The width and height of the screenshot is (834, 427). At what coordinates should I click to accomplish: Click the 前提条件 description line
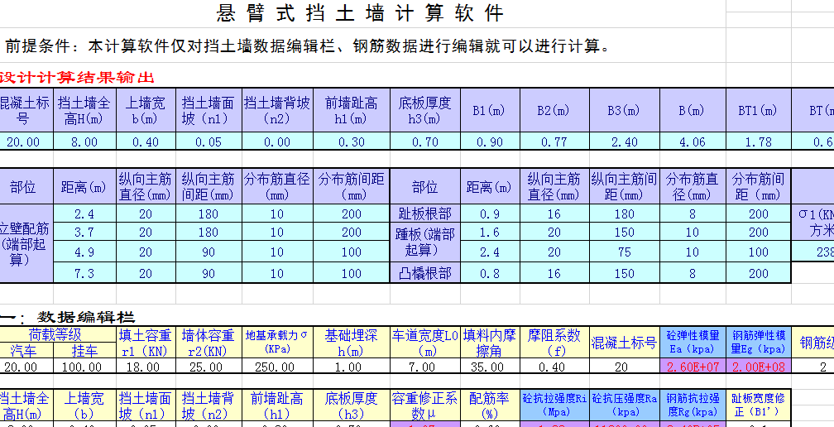[x=307, y=46]
